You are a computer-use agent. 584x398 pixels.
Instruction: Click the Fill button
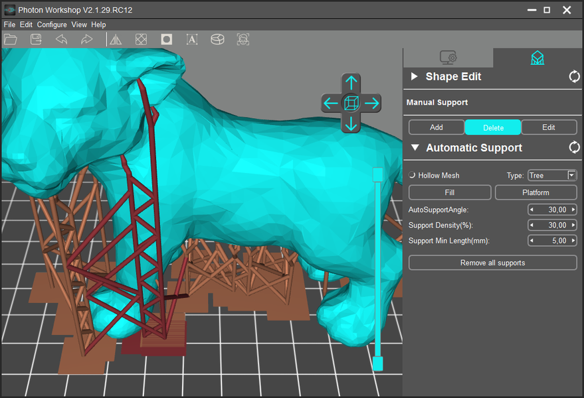pyautogui.click(x=450, y=192)
